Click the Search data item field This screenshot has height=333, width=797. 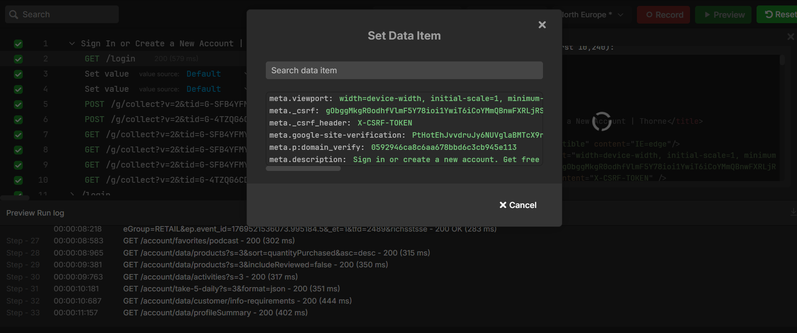[404, 70]
